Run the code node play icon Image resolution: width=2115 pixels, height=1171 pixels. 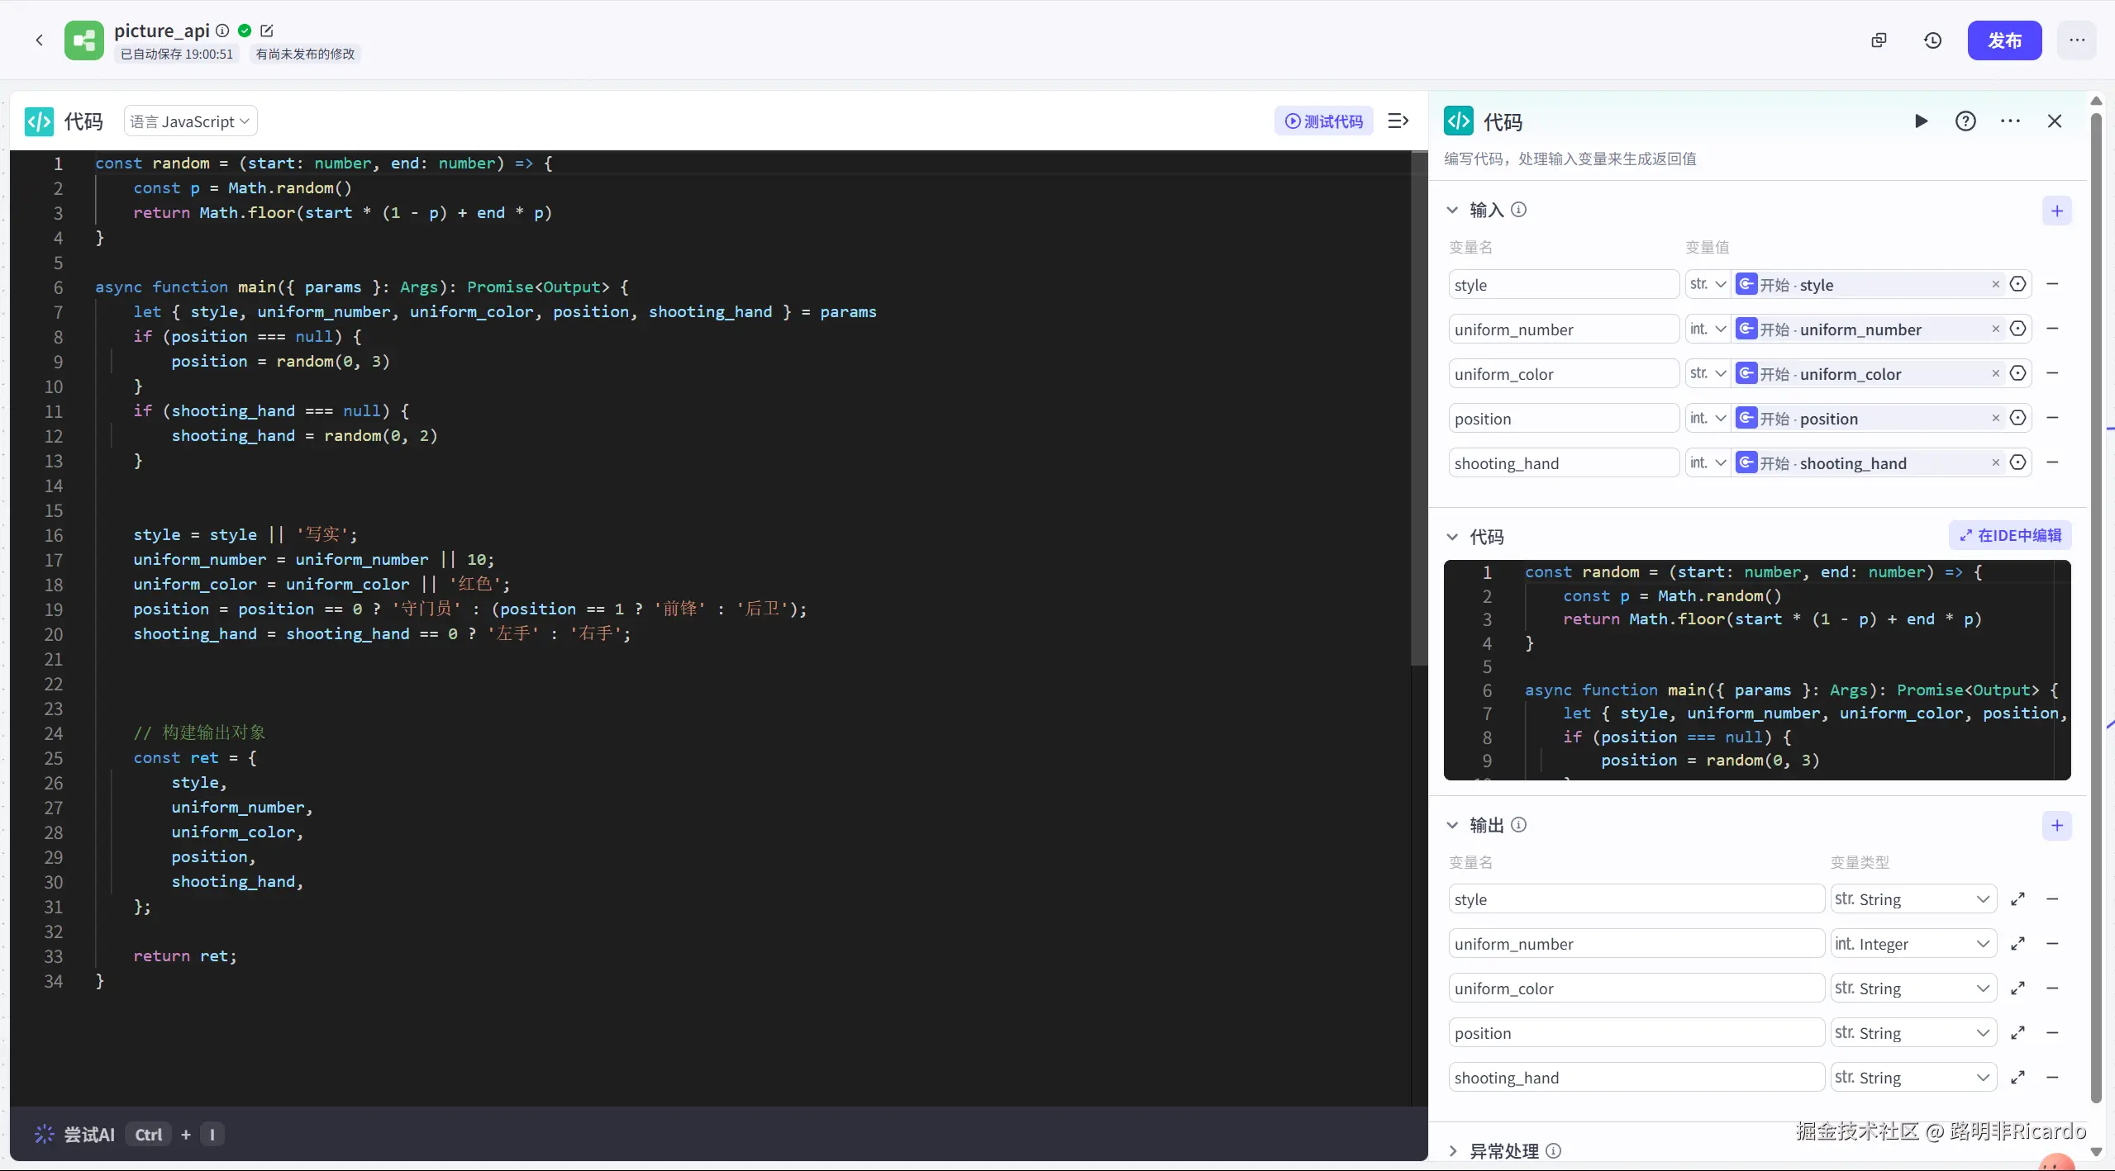1921,121
